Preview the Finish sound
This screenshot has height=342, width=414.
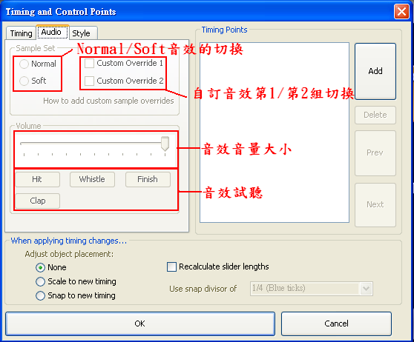tap(148, 179)
